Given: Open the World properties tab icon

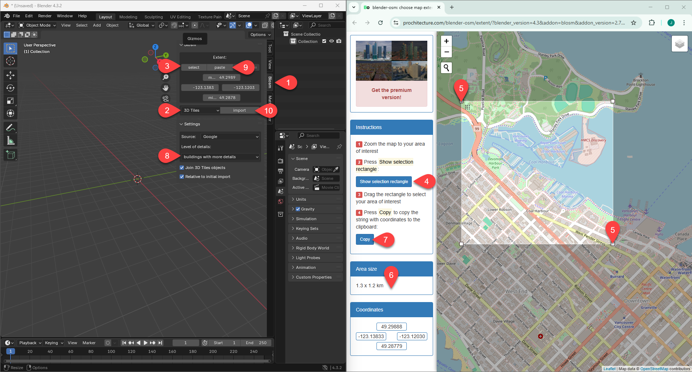Looking at the screenshot, I should coord(281,201).
